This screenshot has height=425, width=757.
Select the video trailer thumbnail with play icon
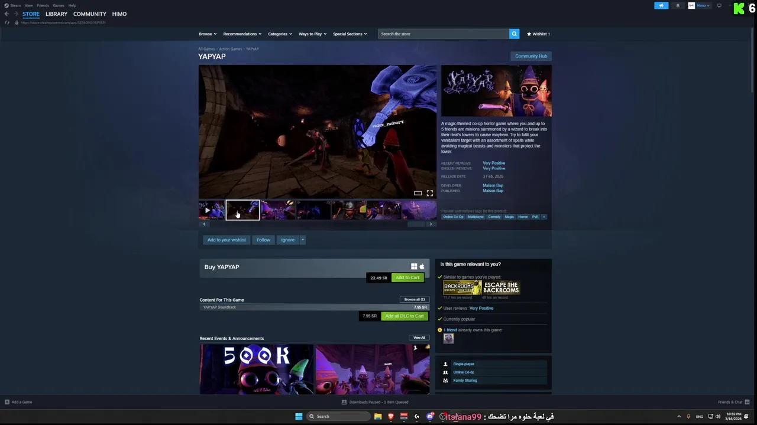[x=211, y=210]
